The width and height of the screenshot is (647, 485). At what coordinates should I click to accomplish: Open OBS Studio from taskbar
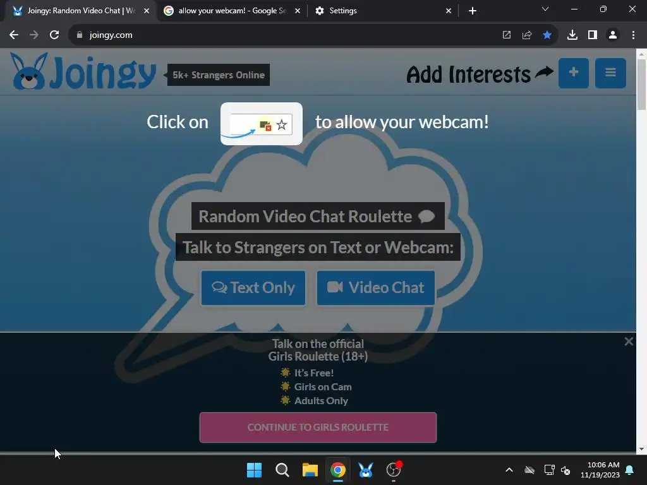point(394,470)
